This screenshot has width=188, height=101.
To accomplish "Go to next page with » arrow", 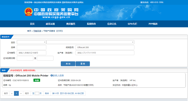I will click(21, 93).
